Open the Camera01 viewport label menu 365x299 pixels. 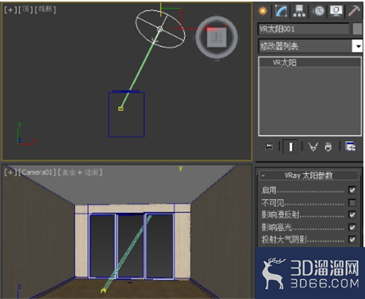37,173
